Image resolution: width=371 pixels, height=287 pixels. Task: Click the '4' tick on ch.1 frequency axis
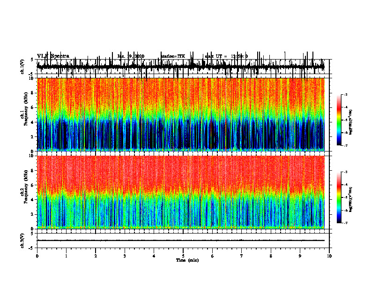[33, 122]
